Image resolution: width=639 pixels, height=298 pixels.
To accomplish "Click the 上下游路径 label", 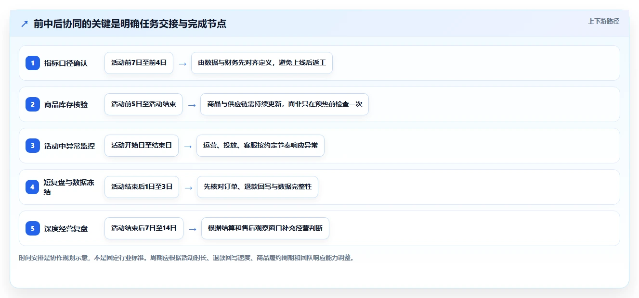I will click(x=603, y=22).
